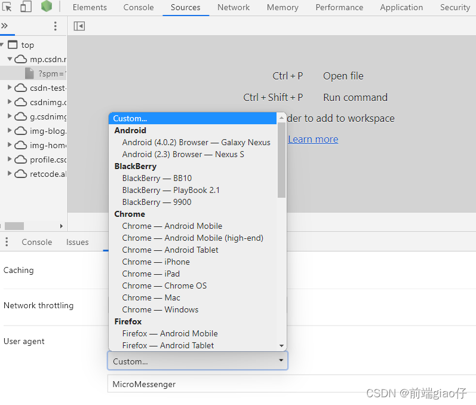Toggle the device toolbar icon
476x405 pixels.
tap(26, 7)
